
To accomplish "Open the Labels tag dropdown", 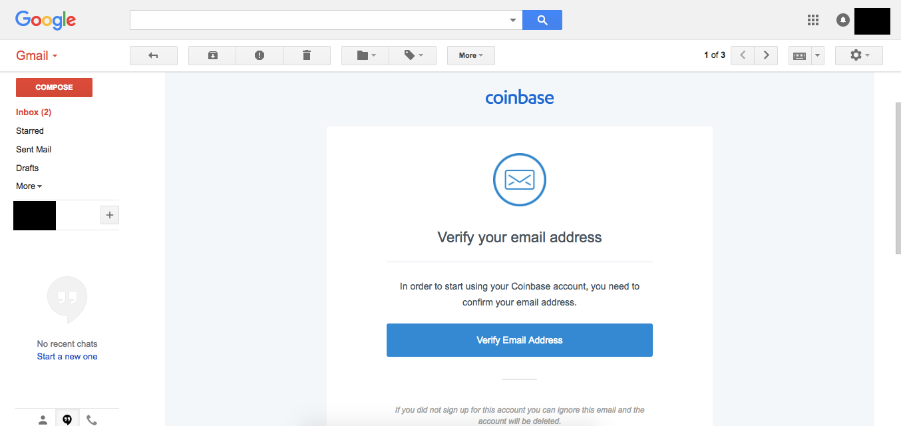I will (x=413, y=55).
